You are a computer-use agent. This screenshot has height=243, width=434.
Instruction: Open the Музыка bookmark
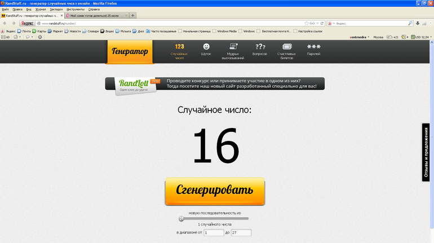pos(123,31)
